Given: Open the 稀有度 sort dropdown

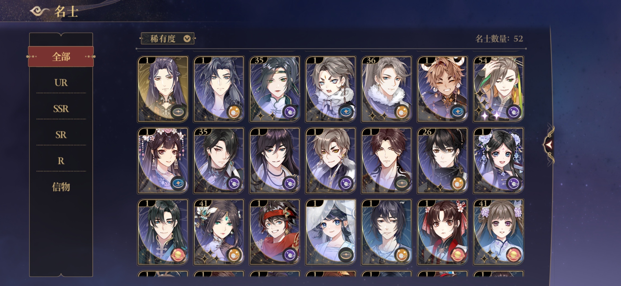Looking at the screenshot, I should (167, 39).
